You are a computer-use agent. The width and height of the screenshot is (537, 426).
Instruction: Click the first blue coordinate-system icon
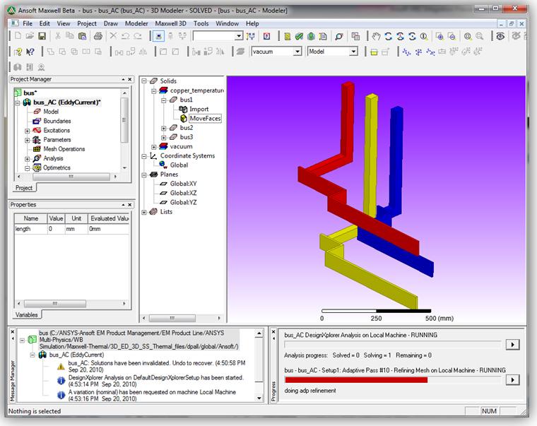click(406, 52)
